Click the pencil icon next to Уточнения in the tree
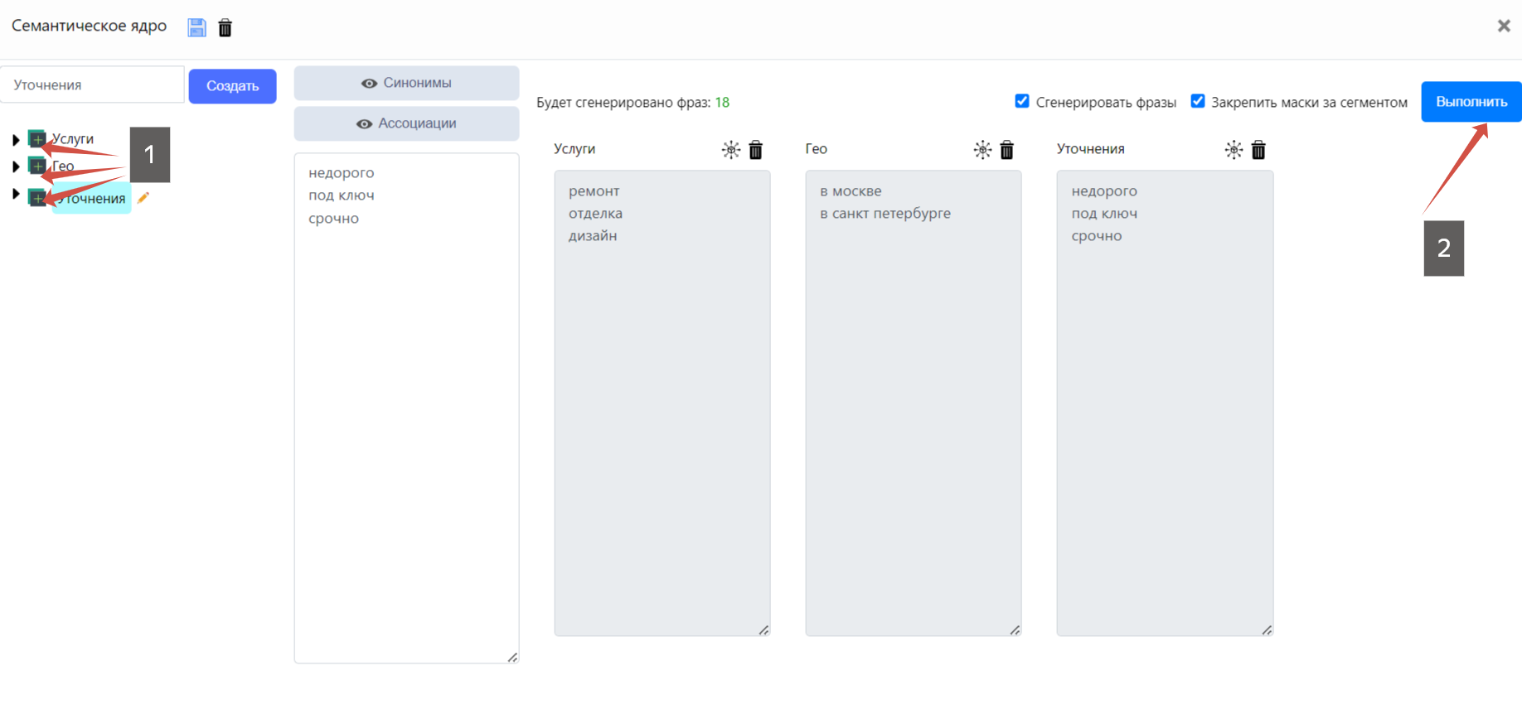Image resolution: width=1522 pixels, height=714 pixels. click(x=143, y=197)
